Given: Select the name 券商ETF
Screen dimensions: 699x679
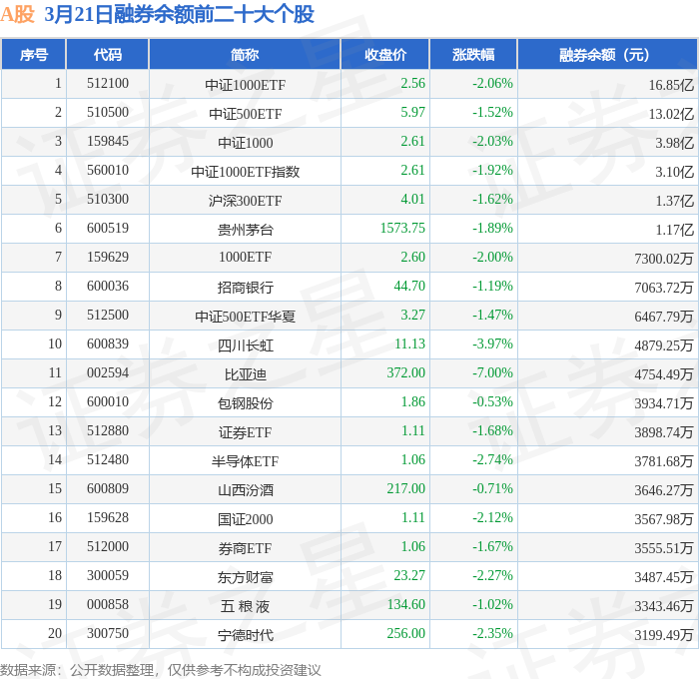Looking at the screenshot, I should [x=246, y=548].
